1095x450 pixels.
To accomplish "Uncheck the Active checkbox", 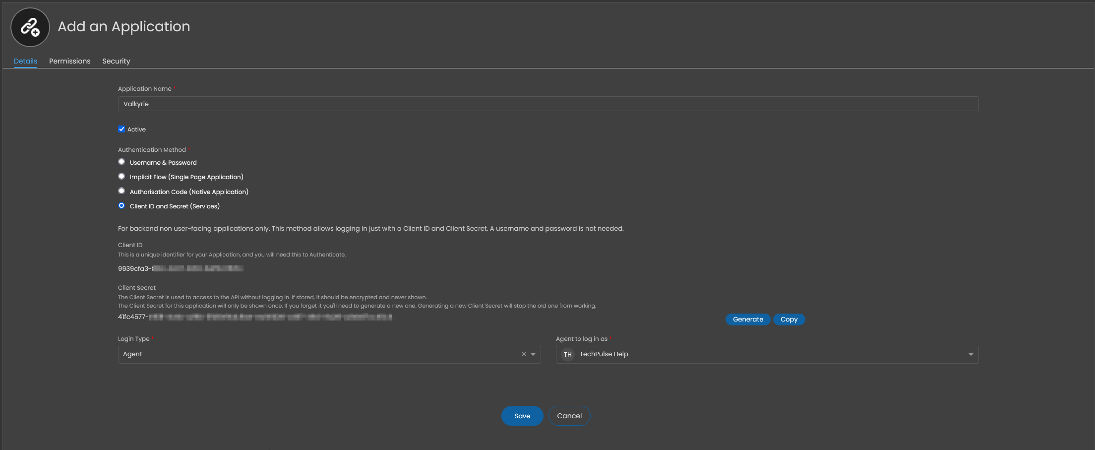I will 122,129.
